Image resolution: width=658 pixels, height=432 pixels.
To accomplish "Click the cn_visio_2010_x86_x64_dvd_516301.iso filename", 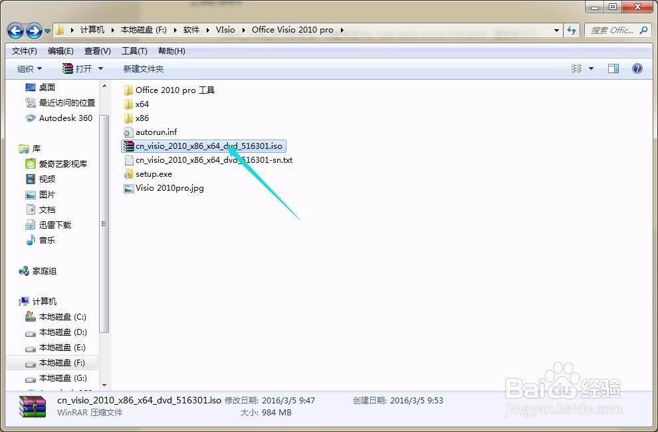I will (209, 146).
